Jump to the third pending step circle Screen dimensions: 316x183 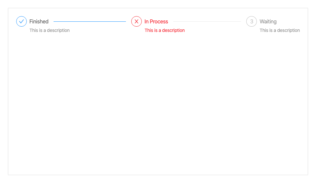click(x=252, y=21)
